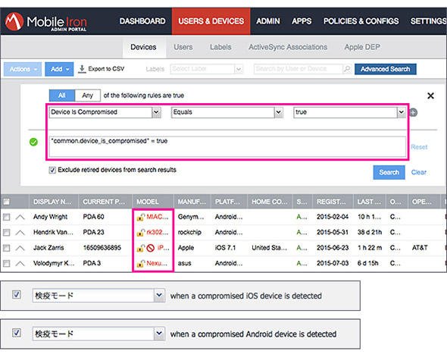Switch to the Labels tab
The width and height of the screenshot is (447, 357).
220,47
